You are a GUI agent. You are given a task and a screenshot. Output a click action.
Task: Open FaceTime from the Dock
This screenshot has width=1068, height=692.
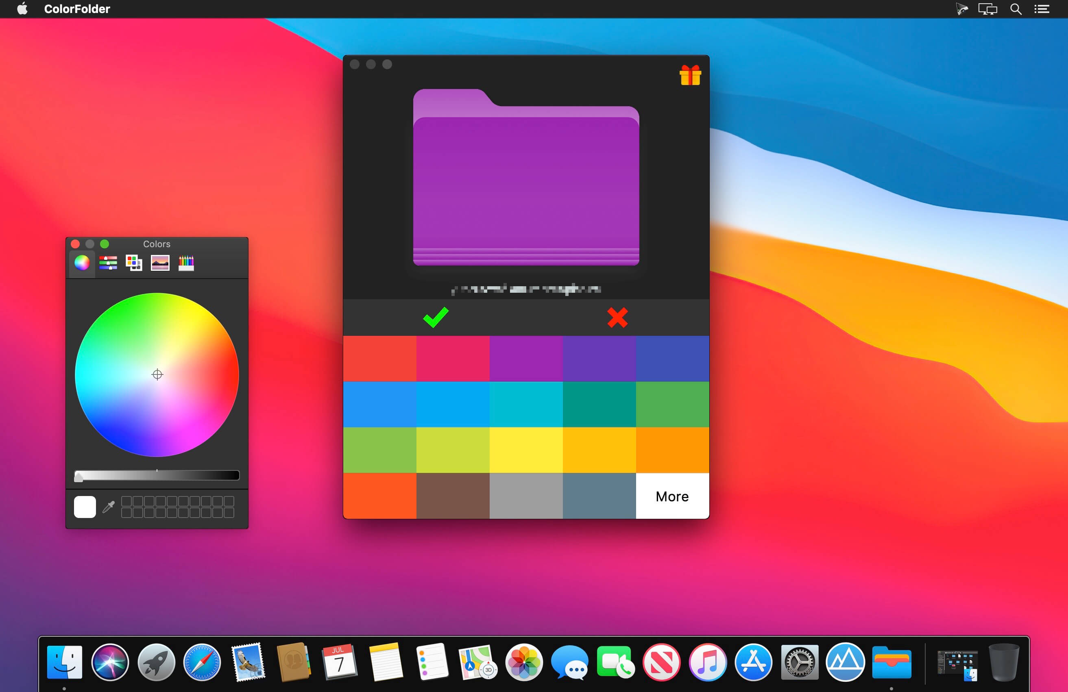click(616, 662)
